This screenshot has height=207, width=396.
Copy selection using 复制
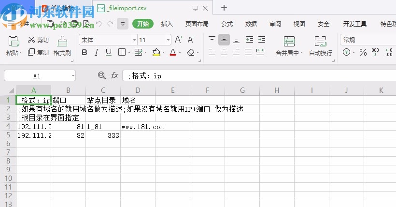coord(38,52)
